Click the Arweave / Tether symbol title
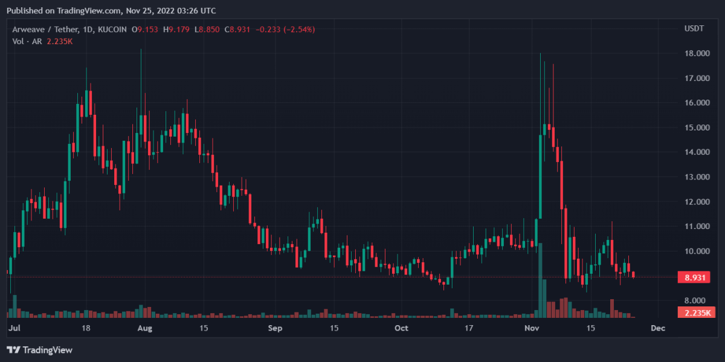725x362 pixels. tap(47, 29)
